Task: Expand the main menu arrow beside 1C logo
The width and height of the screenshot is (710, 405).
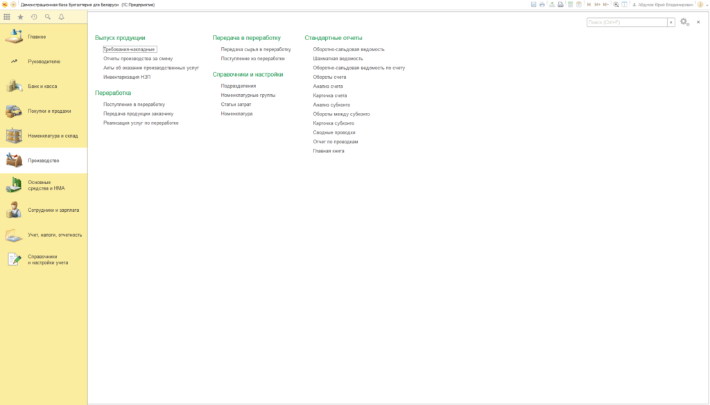Action: click(x=13, y=5)
